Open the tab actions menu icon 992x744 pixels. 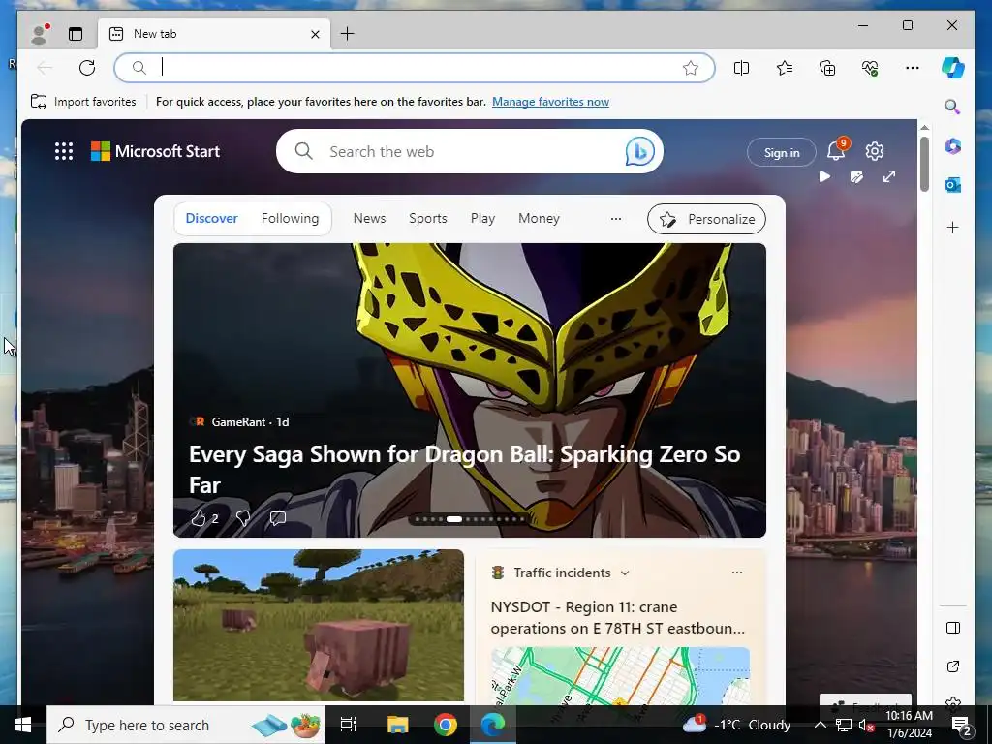click(76, 34)
